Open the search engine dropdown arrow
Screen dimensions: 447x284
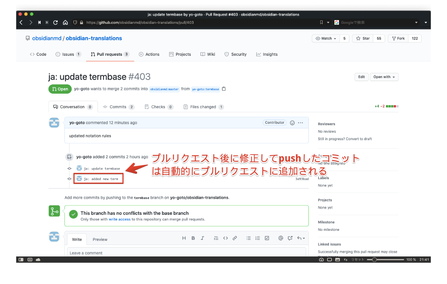(x=416, y=22)
